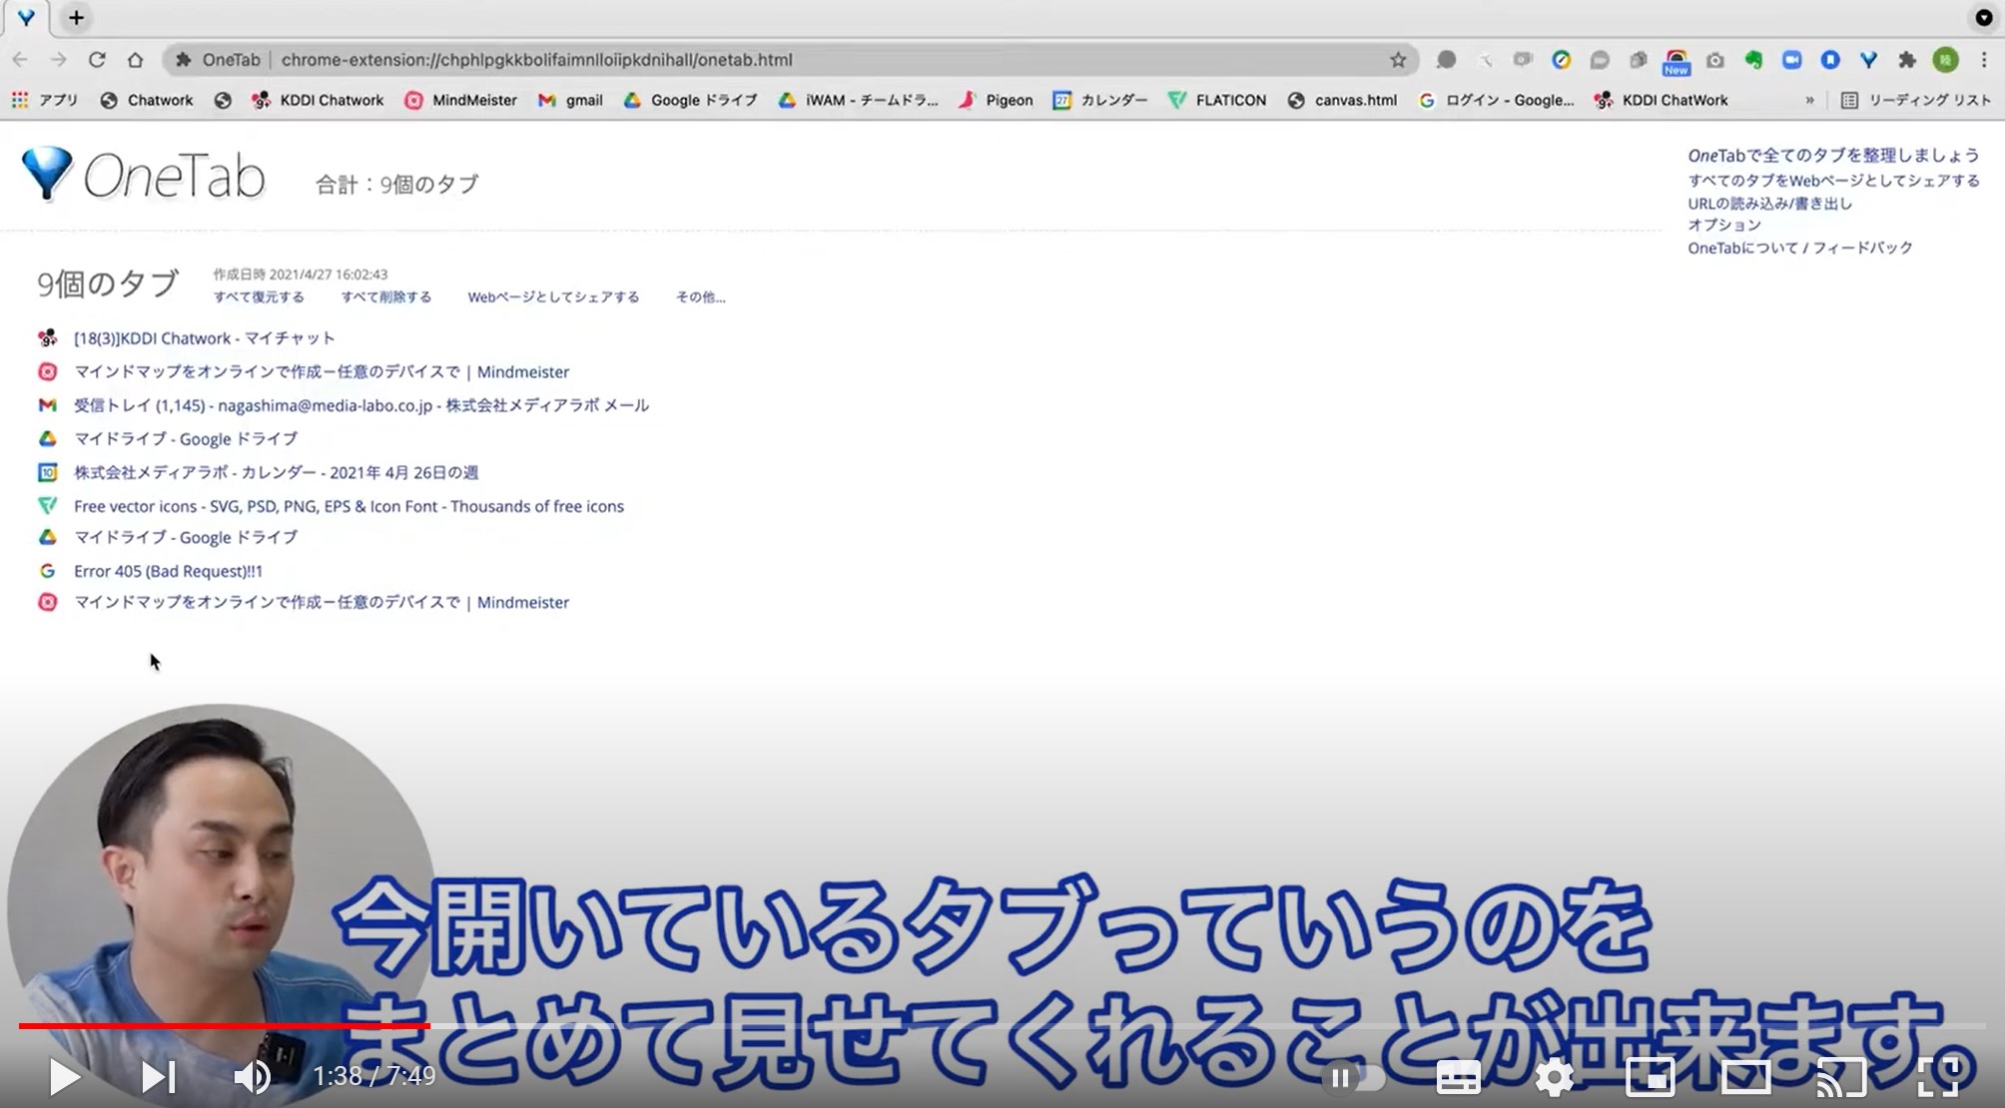Open the Extensions puzzle piece menu

pos(1907,60)
